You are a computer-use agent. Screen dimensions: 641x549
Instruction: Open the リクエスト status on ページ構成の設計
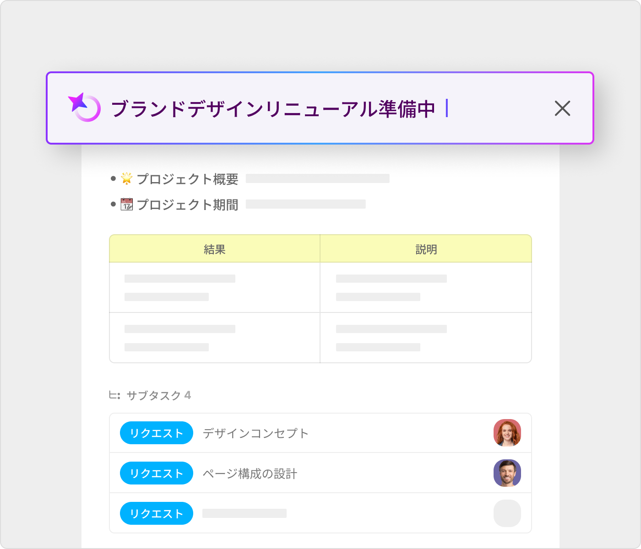[157, 473]
